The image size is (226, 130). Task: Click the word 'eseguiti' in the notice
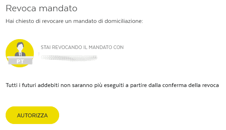tap(114, 86)
